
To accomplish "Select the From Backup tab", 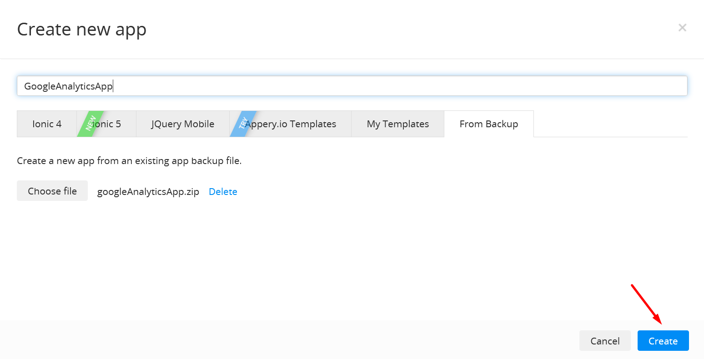I will pos(489,124).
